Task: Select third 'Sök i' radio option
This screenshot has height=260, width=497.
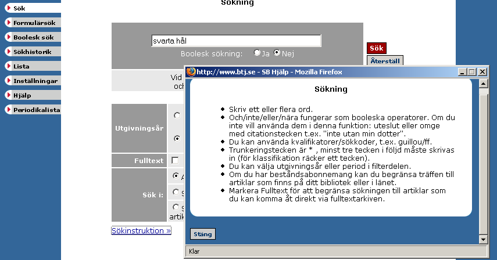Action: 176,207
